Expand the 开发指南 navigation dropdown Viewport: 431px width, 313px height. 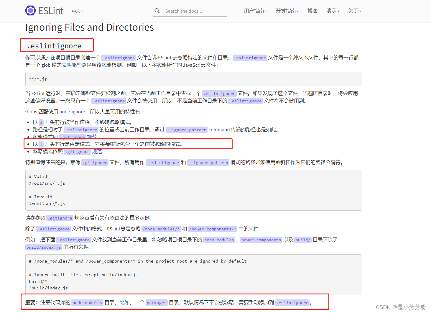287,11
